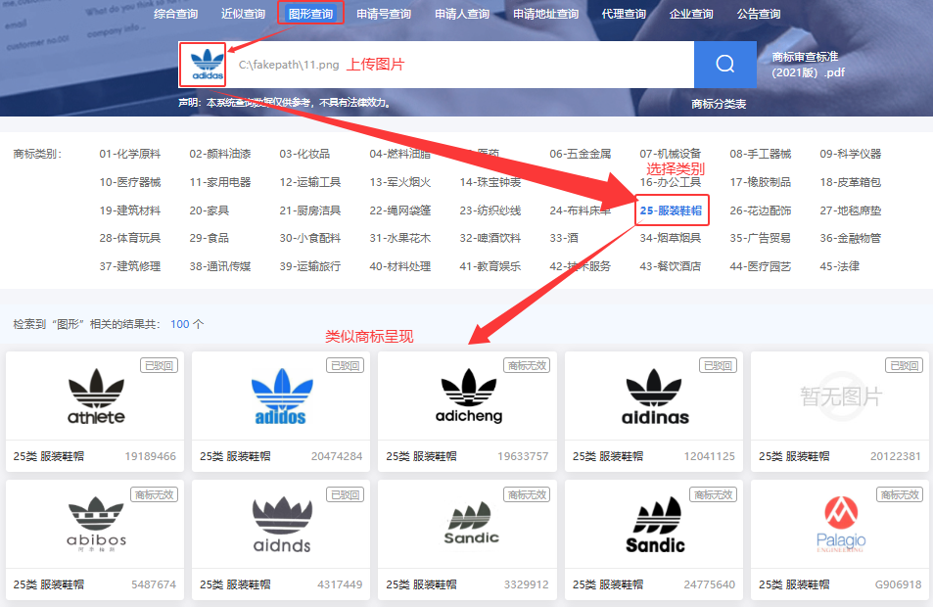Go to the 申请人查询 tab
Screen dimensions: 933x607
click(462, 14)
